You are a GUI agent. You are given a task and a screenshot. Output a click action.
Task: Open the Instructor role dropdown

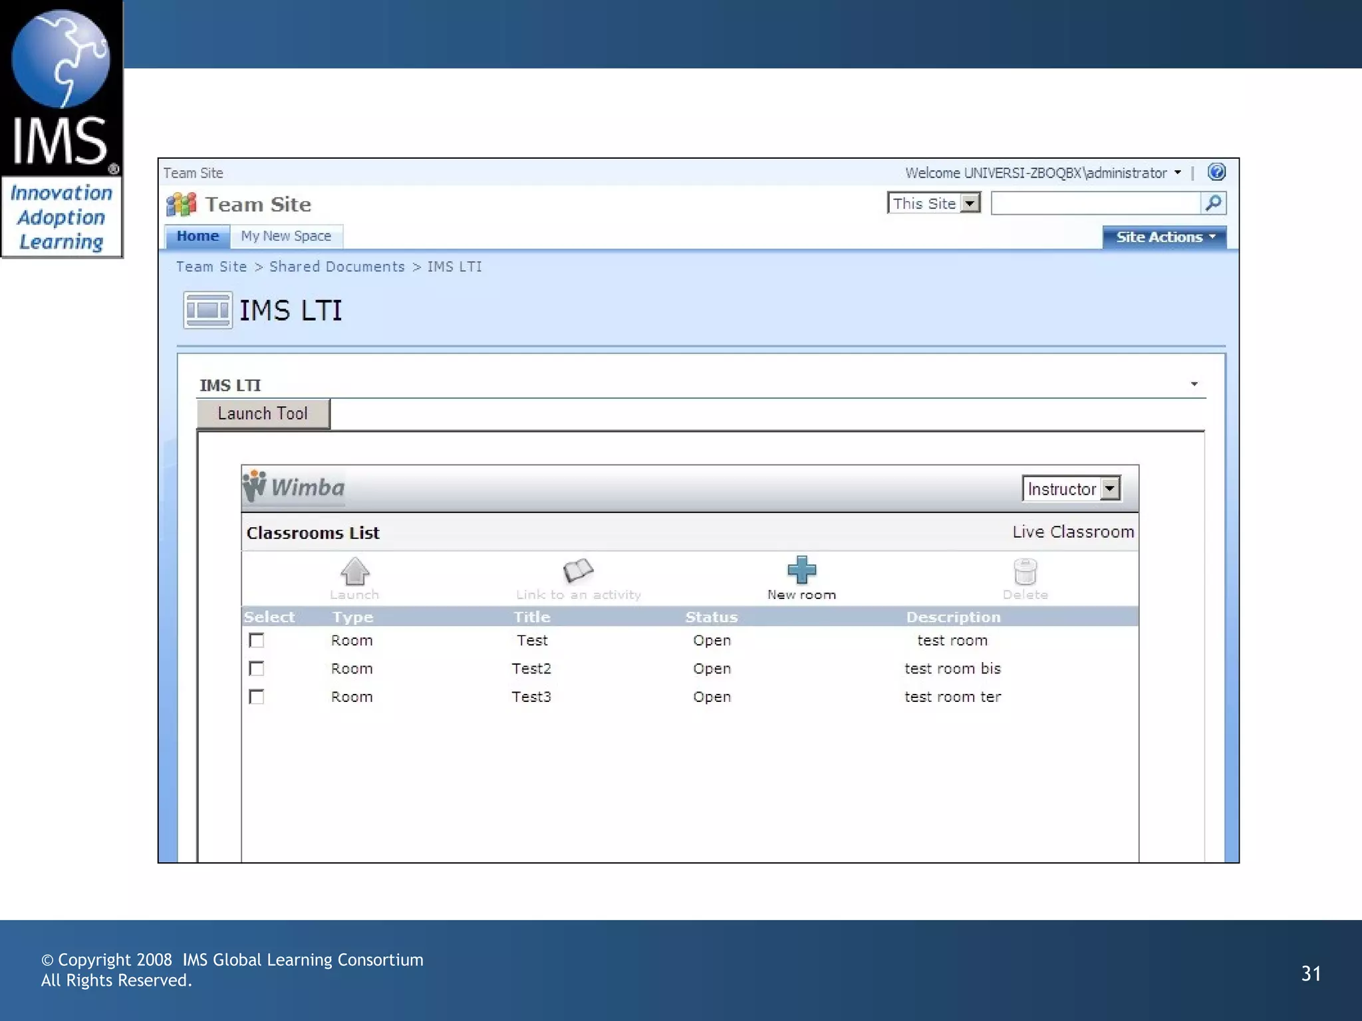tap(1110, 489)
